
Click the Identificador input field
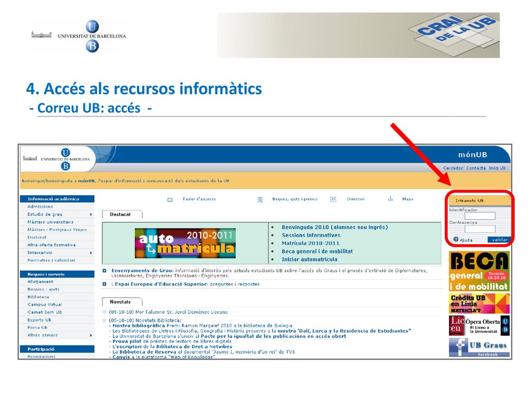pos(480,216)
